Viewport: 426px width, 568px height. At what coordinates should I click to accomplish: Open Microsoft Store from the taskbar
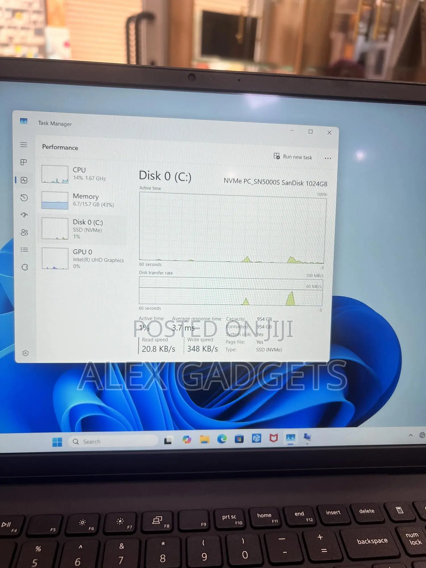239,439
